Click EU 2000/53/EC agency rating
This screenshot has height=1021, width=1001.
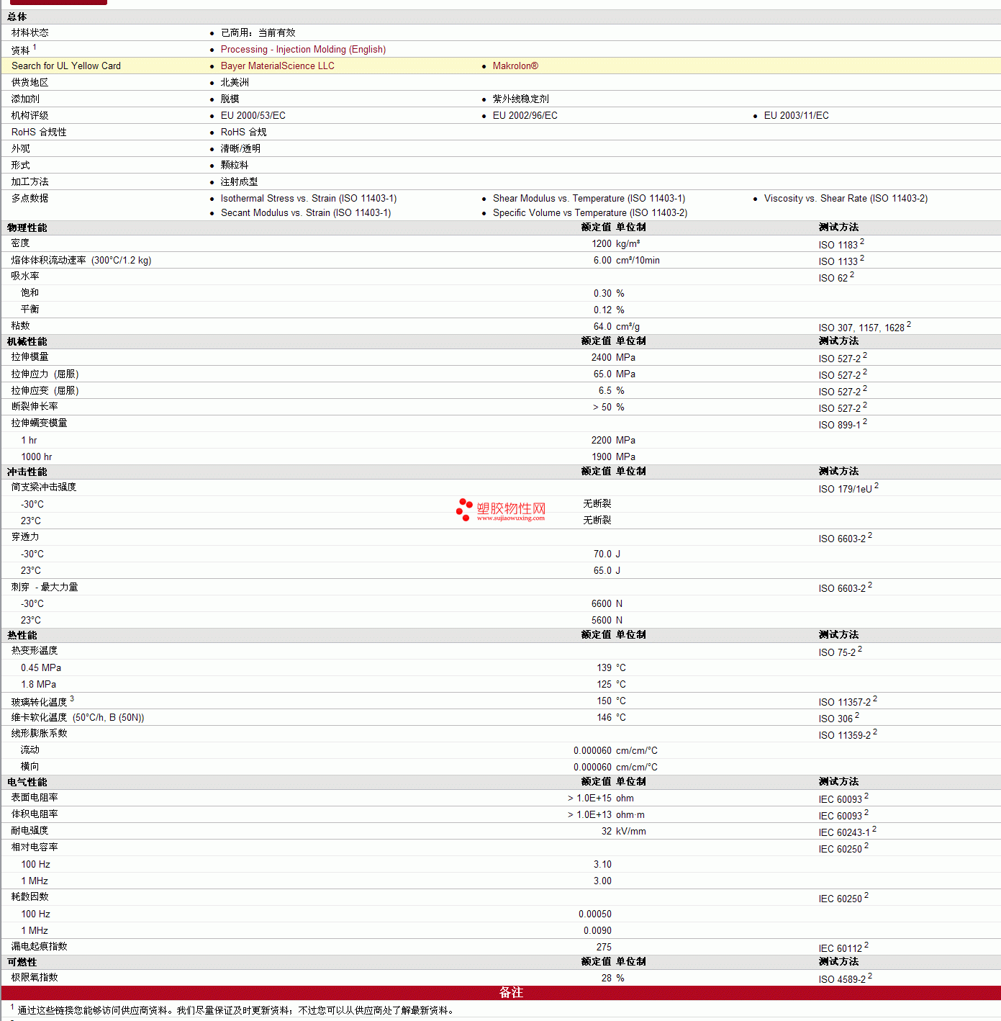tap(253, 115)
